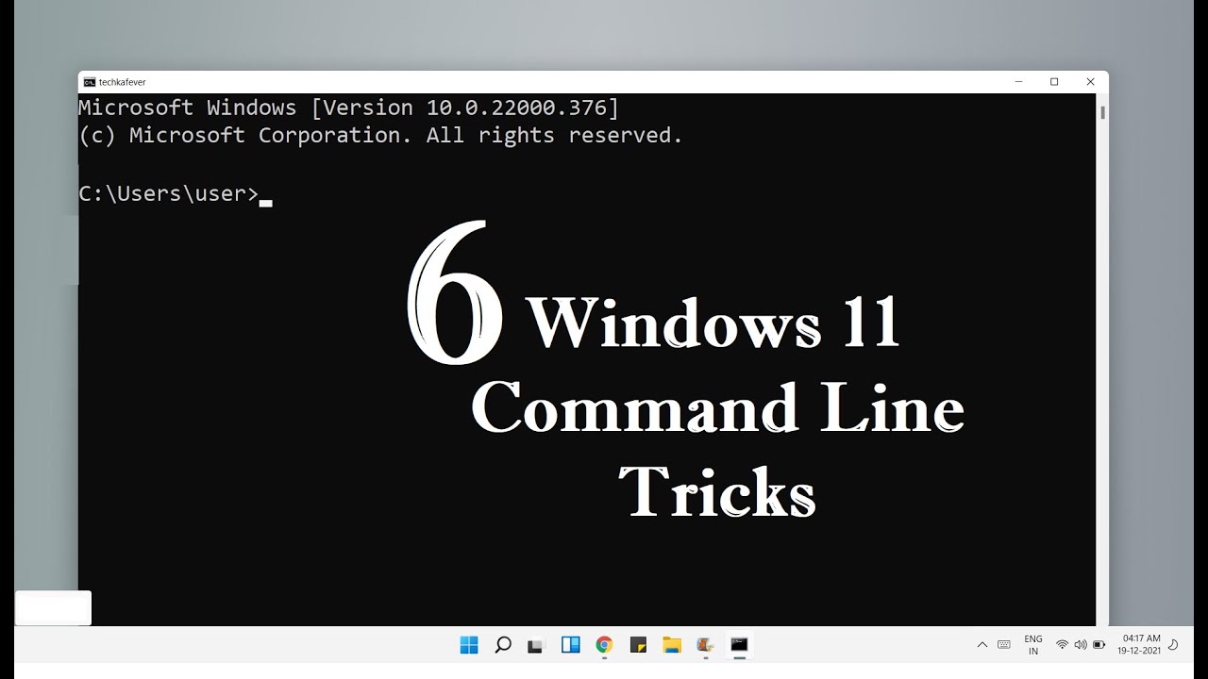This screenshot has height=679, width=1208.
Task: Open the techkafever window system menu icon
Action: pyautogui.click(x=90, y=82)
